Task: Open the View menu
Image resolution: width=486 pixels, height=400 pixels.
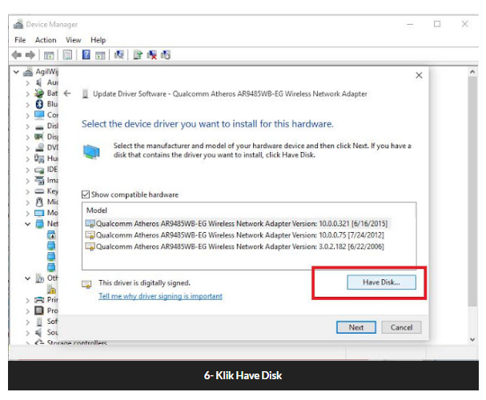Action: (73, 40)
